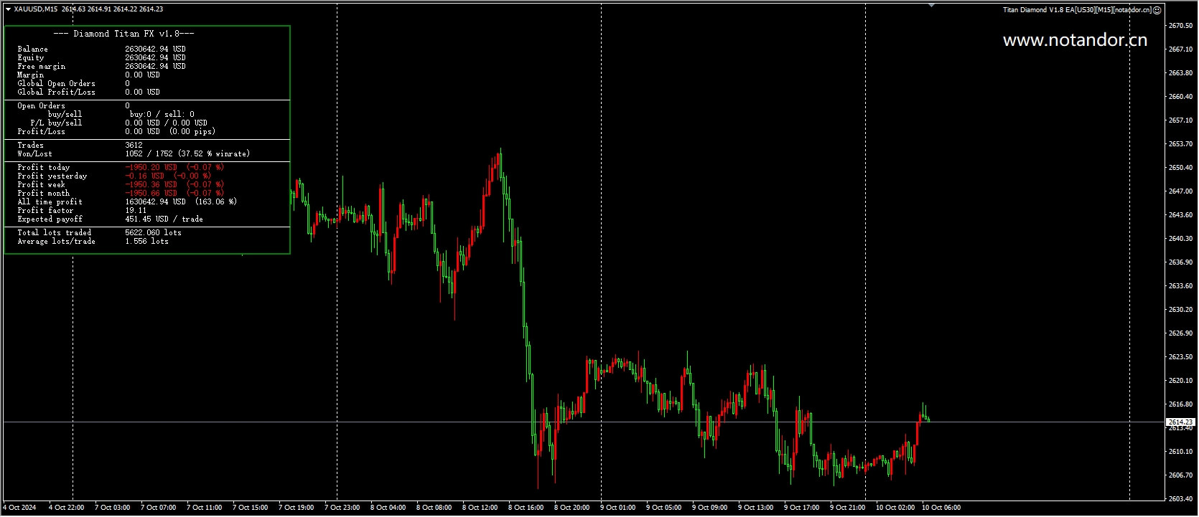This screenshot has height=517, width=1199.
Task: Click the 9 Oct 17:00 time axis label
Action: click(x=802, y=508)
